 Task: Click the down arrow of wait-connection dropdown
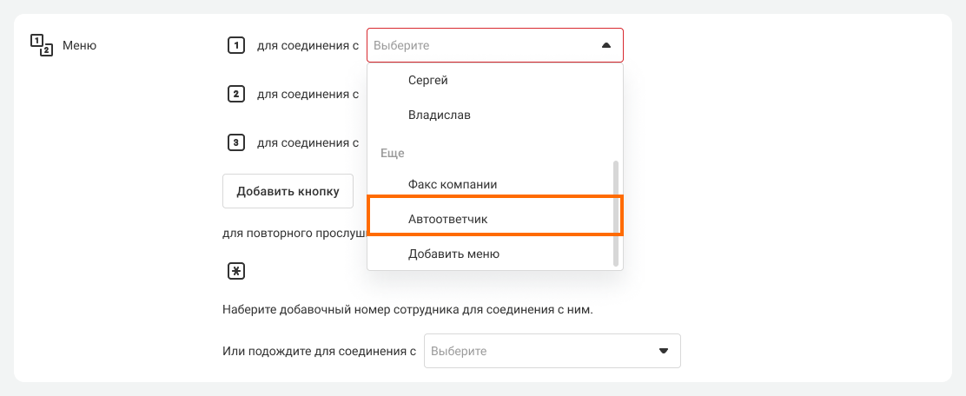pyautogui.click(x=664, y=351)
